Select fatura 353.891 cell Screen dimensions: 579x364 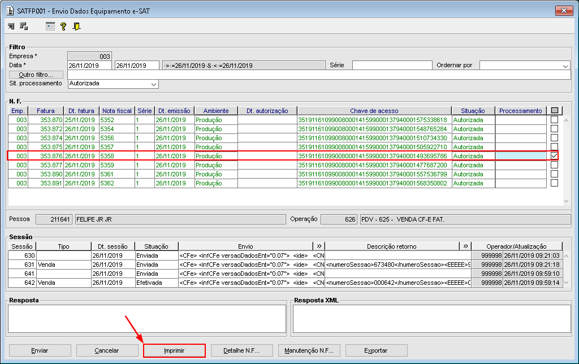pos(46,183)
